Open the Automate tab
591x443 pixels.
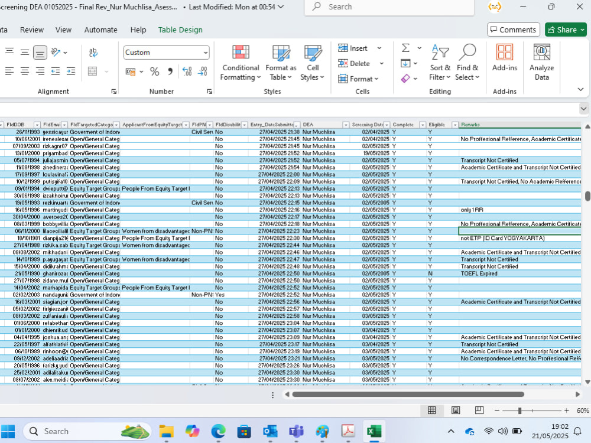tap(100, 30)
